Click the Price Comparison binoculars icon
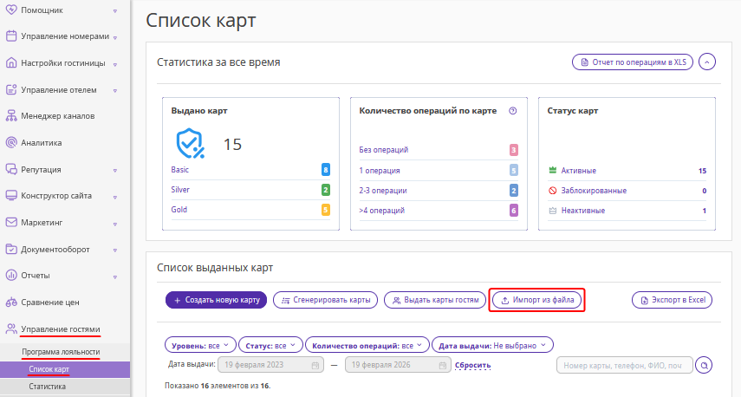The width and height of the screenshot is (741, 397). (x=12, y=303)
